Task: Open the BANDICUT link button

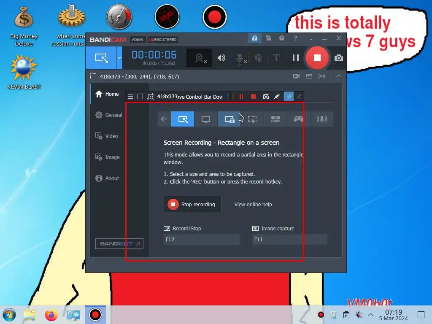Action: 119,243
